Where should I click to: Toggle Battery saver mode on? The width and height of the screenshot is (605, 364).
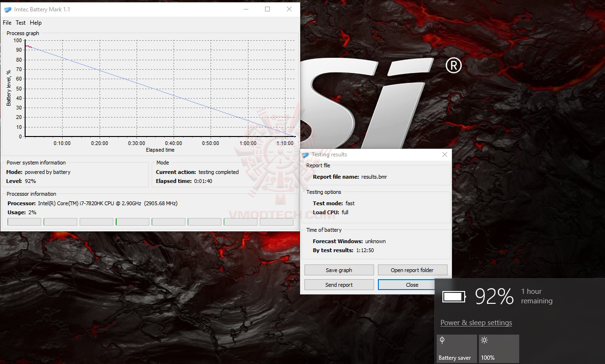456,348
